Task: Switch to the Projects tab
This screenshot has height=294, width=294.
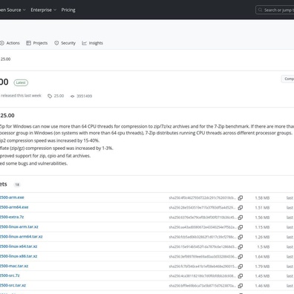Action: (36, 43)
